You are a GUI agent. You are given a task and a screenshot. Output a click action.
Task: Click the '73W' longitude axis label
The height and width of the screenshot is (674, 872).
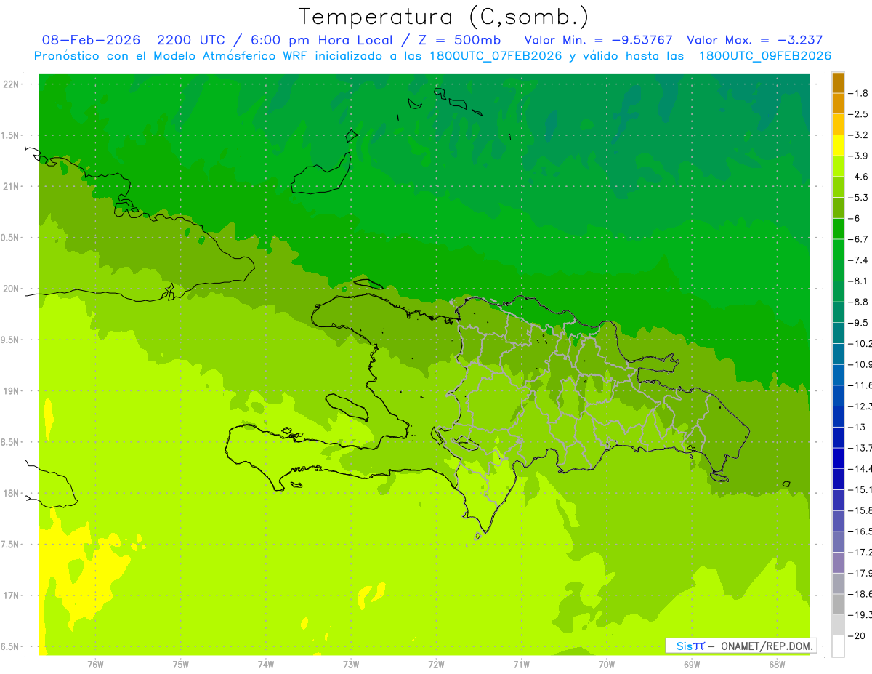[351, 665]
